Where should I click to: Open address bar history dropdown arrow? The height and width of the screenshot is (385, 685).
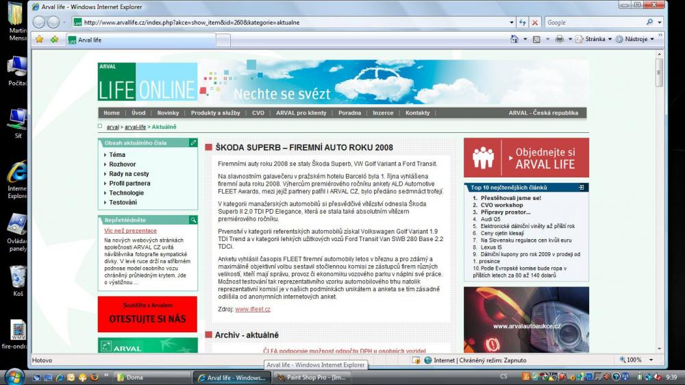pyautogui.click(x=512, y=23)
